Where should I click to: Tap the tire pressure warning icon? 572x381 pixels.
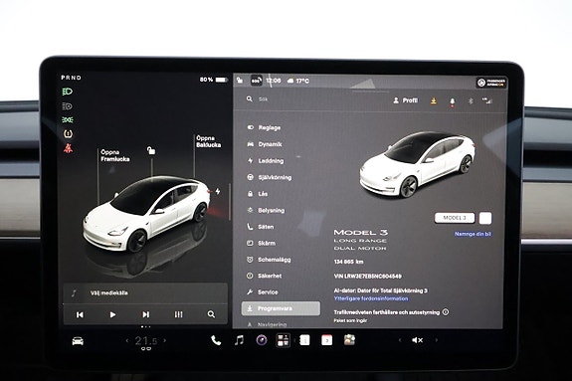click(68, 134)
